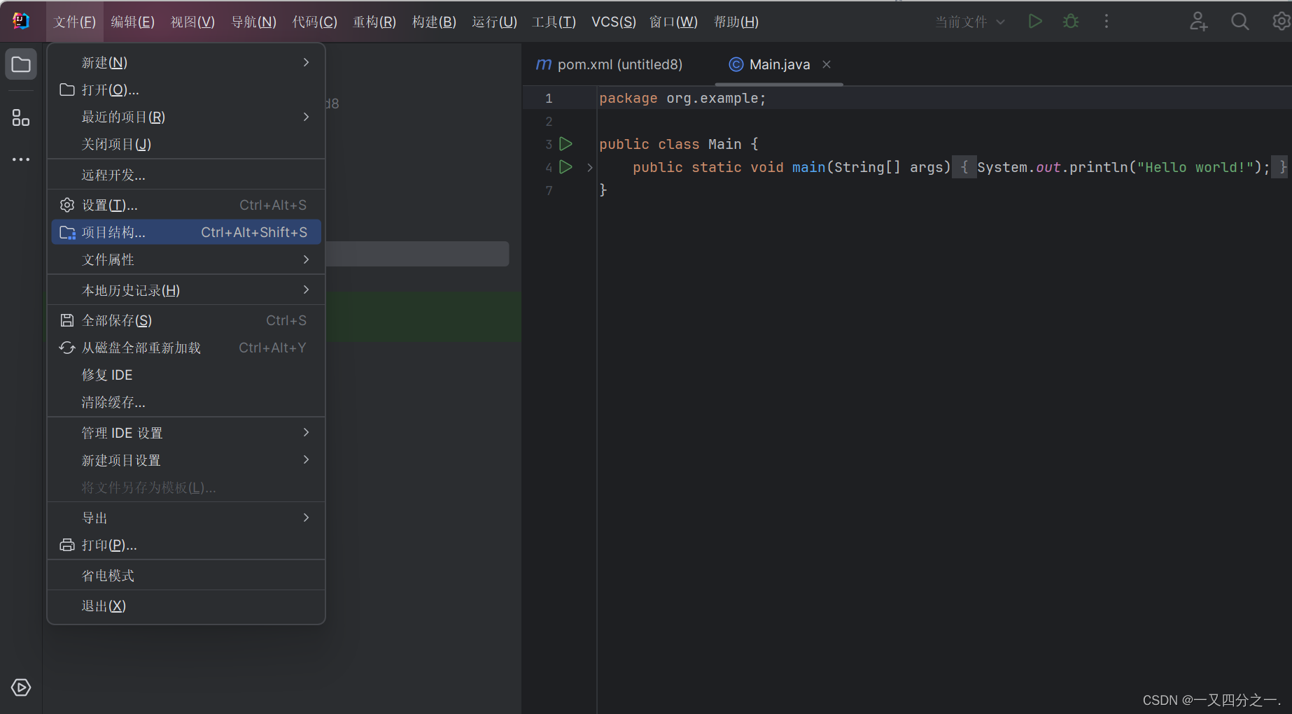Open the Structure tool window icon

[21, 117]
